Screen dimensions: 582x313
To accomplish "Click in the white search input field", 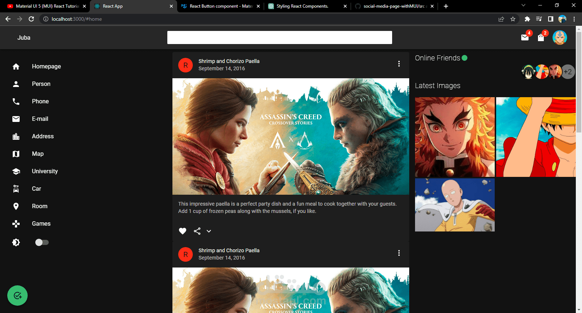I will point(280,37).
